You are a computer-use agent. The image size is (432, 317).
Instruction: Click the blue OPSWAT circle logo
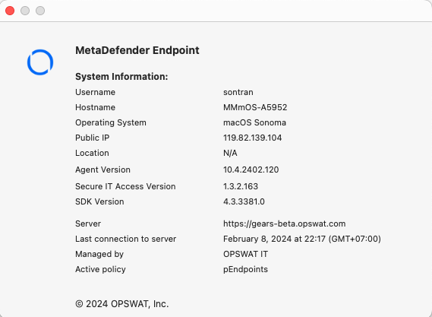[40, 62]
